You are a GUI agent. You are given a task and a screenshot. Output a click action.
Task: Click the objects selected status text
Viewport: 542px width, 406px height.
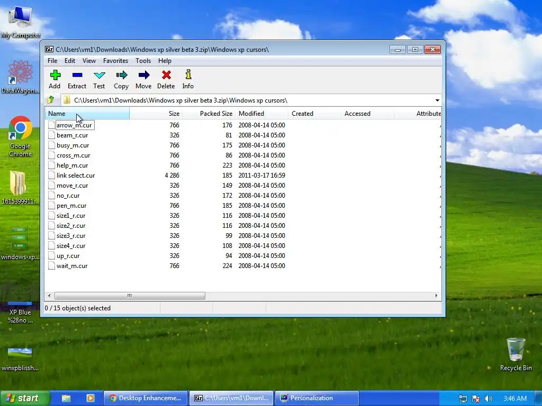(78, 308)
